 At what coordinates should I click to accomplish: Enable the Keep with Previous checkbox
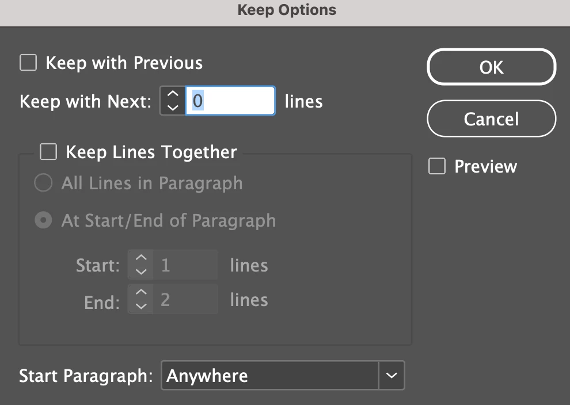click(28, 63)
